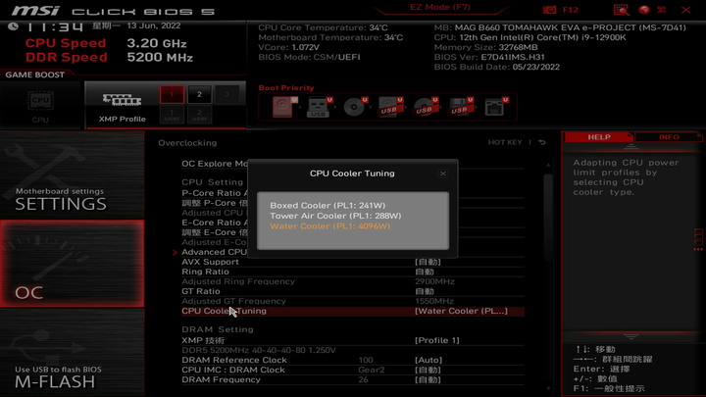Switch to the INFO tab
This screenshot has width=706, height=397.
point(669,137)
